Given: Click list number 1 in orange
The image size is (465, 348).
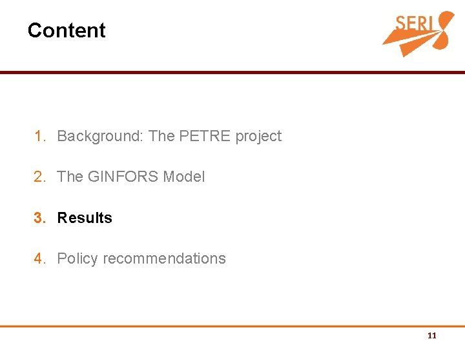Looking at the screenshot, I should [40, 136].
